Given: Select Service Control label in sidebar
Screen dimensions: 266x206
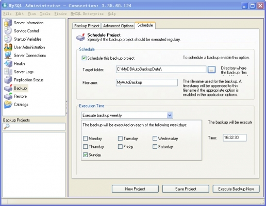Looking at the screenshot, I should [x=26, y=31].
